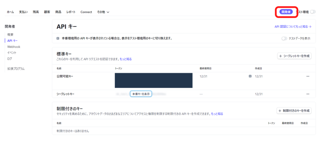Viewport: 319px width, 146px height.
Task: Toggle the テストデータを表示 switch
Action: click(284, 38)
